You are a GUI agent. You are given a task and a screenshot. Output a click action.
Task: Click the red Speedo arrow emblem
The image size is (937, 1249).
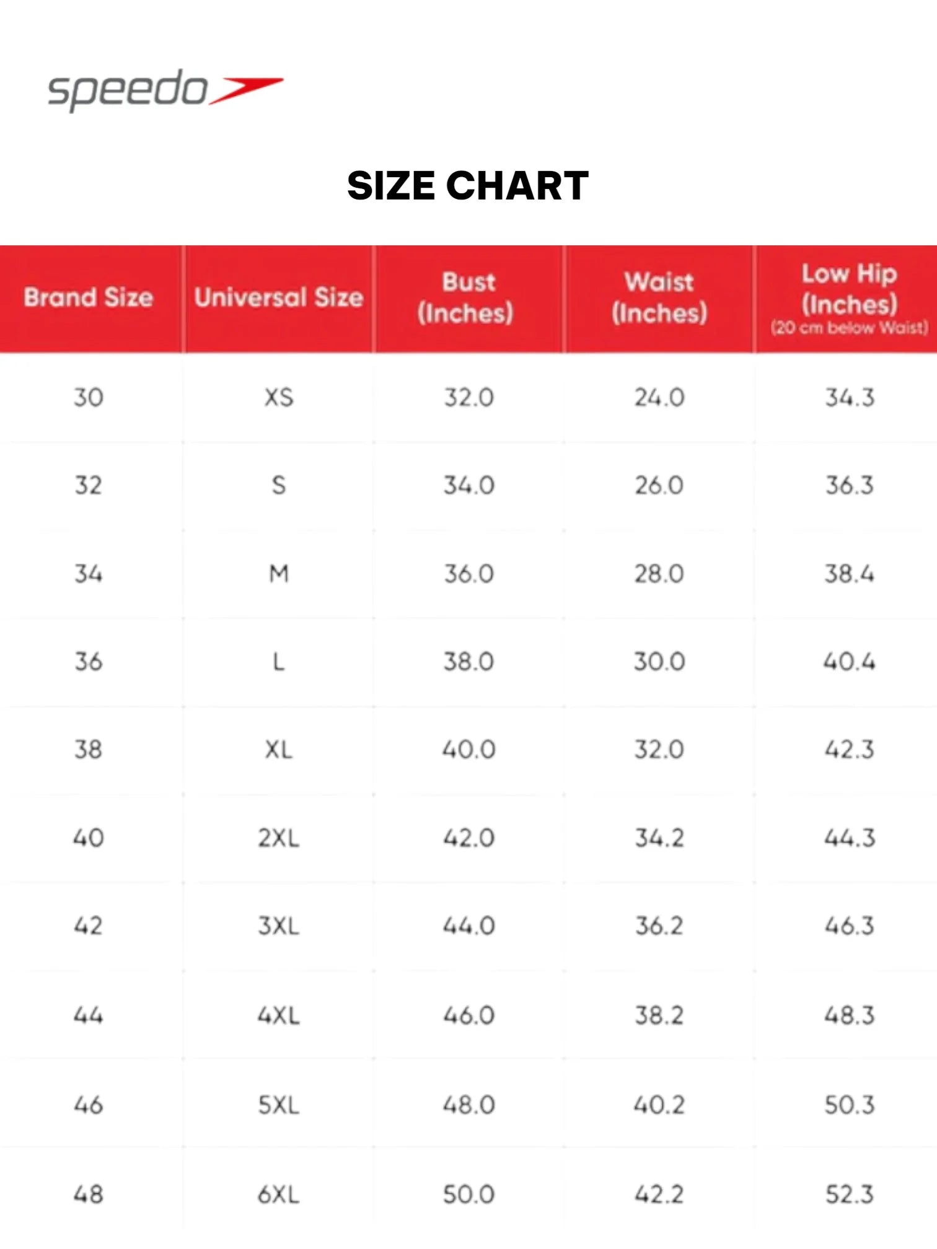tap(246, 90)
